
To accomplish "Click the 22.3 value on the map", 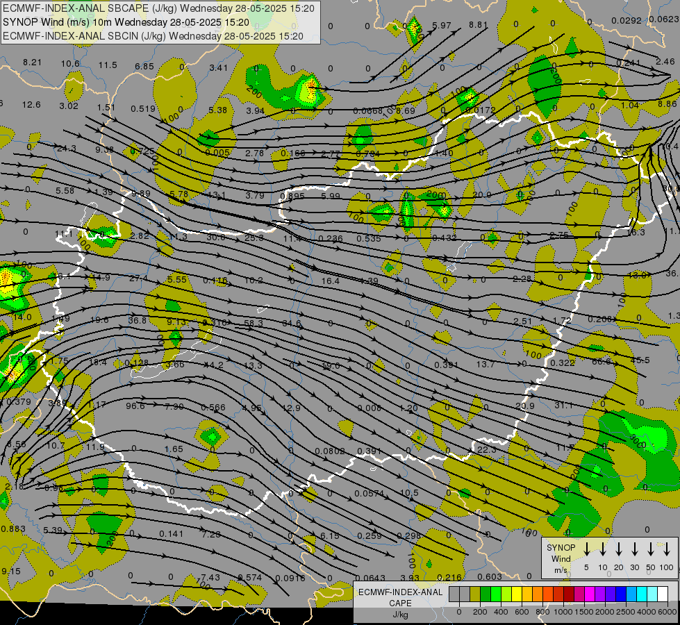I will [x=486, y=450].
